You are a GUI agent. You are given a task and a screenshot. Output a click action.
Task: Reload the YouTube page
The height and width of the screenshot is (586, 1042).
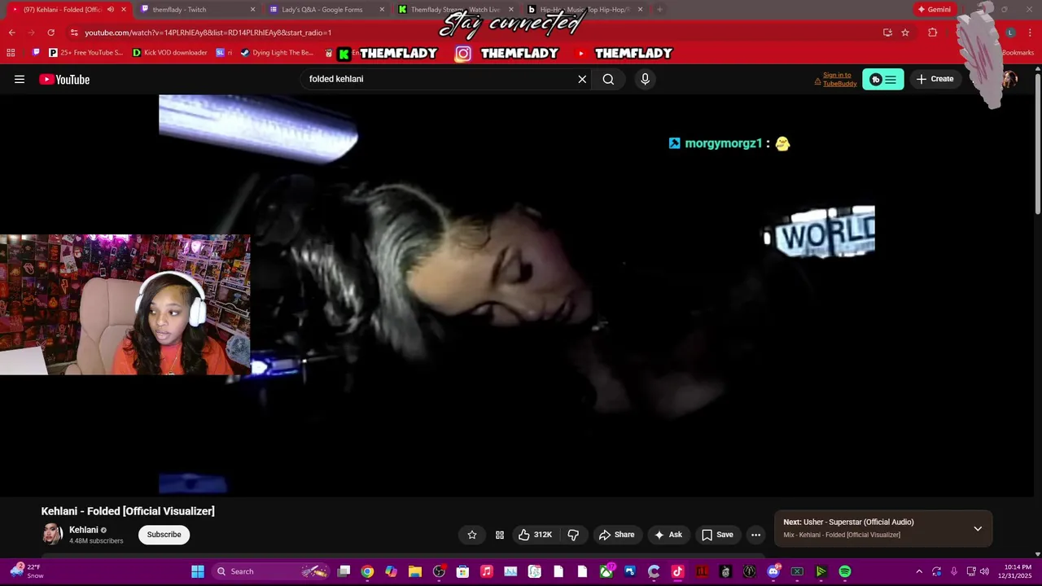click(x=50, y=33)
